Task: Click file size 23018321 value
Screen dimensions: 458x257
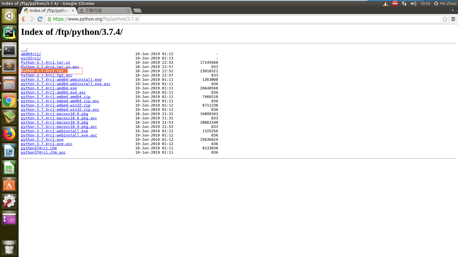Action: click(209, 71)
